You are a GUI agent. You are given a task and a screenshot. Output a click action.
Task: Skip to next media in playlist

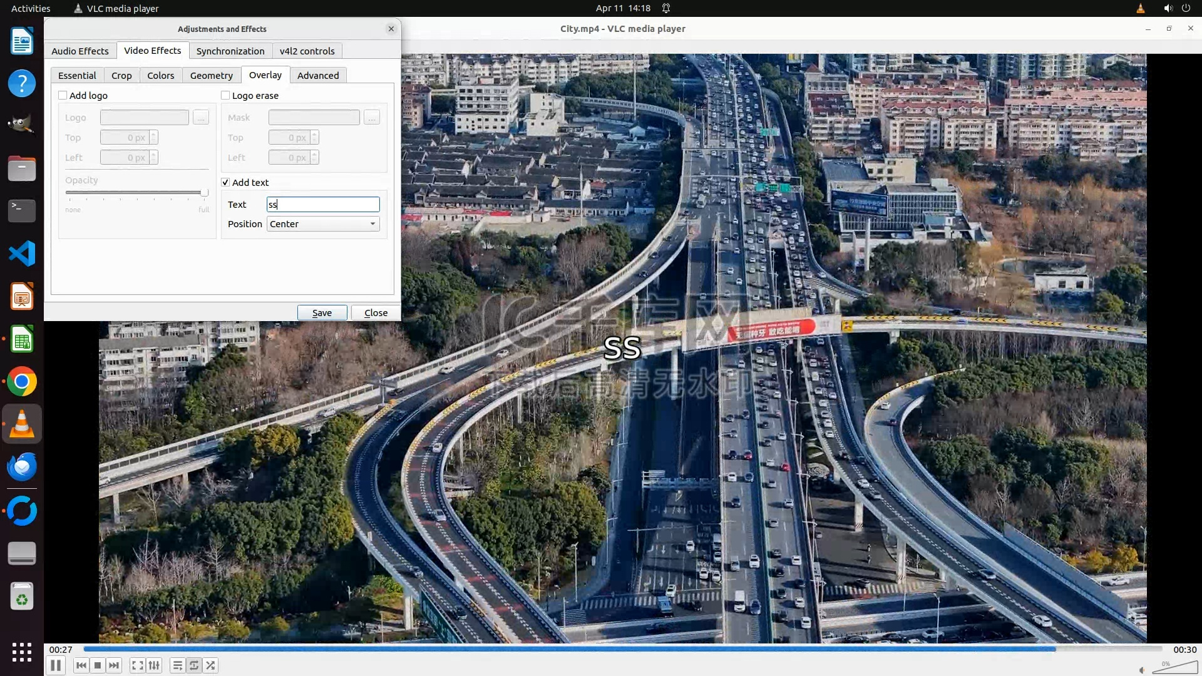114,665
